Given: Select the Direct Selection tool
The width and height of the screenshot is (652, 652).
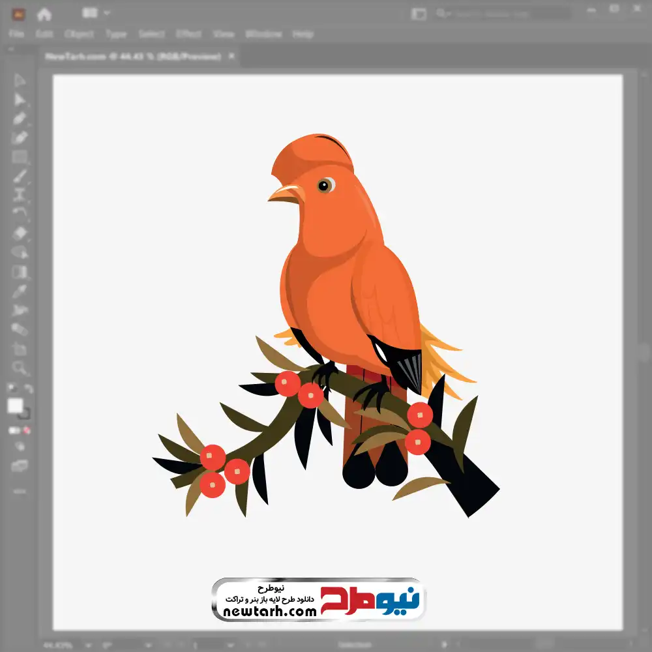Looking at the screenshot, I should [x=20, y=99].
